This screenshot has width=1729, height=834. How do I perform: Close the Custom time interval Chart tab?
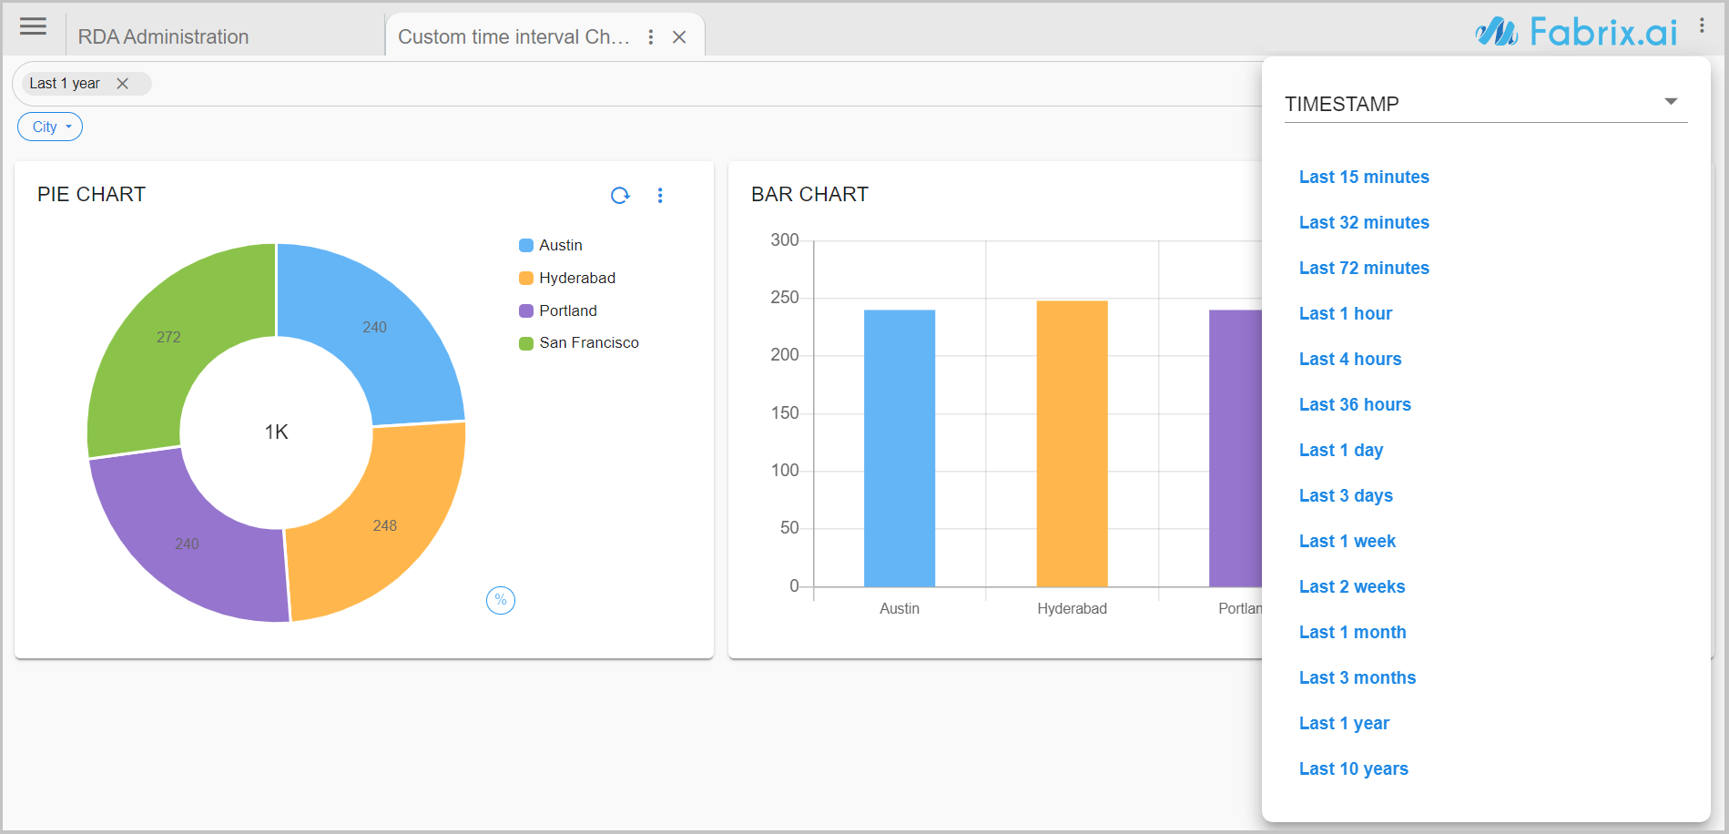tap(679, 36)
